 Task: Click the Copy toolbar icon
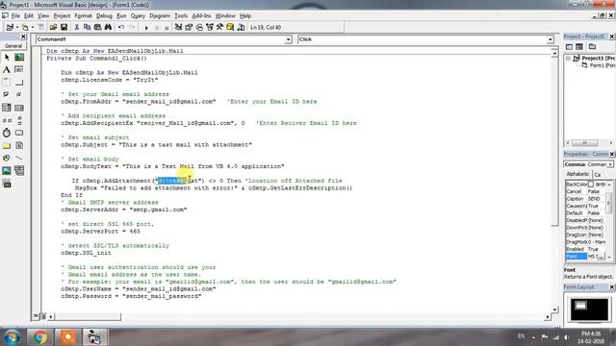(87, 27)
